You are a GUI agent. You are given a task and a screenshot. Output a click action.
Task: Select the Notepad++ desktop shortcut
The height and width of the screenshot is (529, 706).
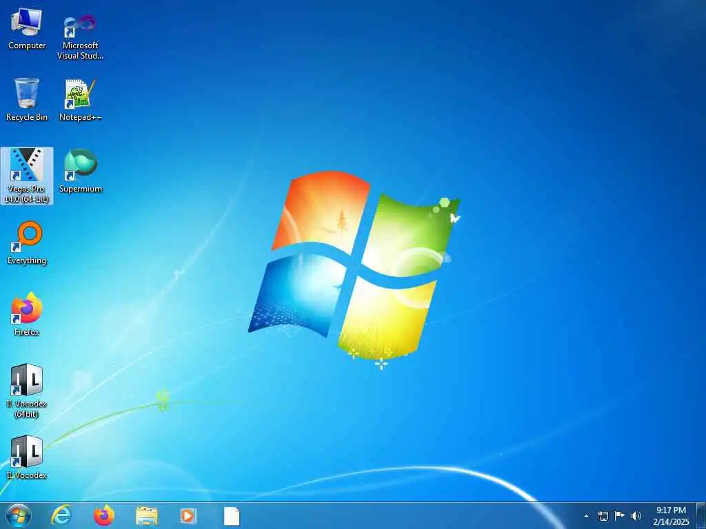(x=80, y=100)
